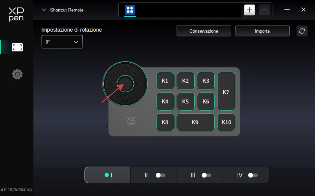Turn on the group IV toggle
The width and height of the screenshot is (315, 196).
point(253,175)
